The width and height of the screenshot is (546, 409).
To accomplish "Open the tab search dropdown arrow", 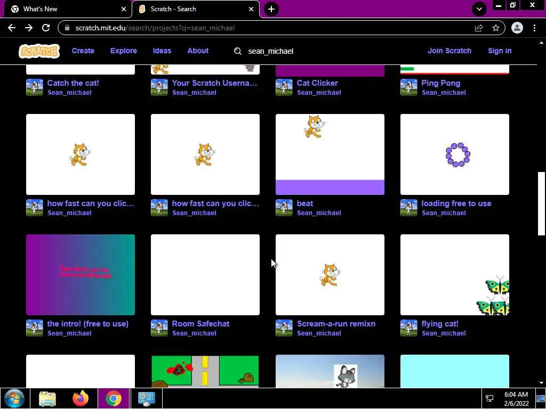I will 479,9.
